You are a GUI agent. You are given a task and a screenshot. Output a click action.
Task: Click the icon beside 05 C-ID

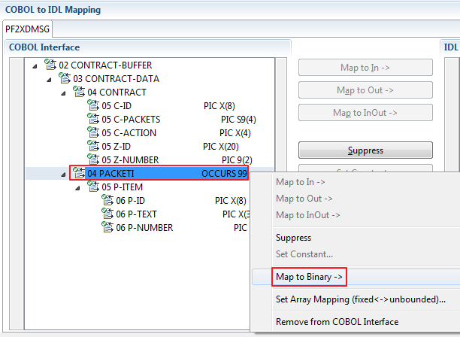pos(93,105)
